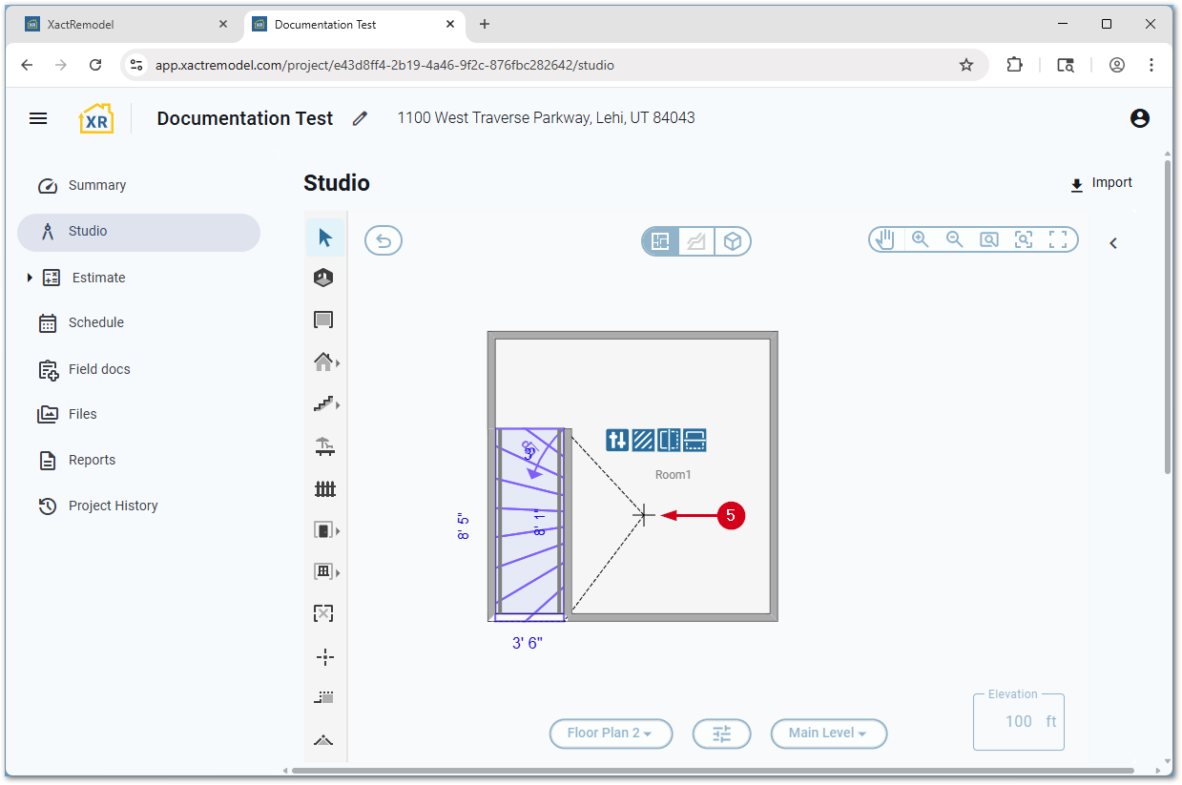Click the hatched flooring icon above Room1

(643, 440)
